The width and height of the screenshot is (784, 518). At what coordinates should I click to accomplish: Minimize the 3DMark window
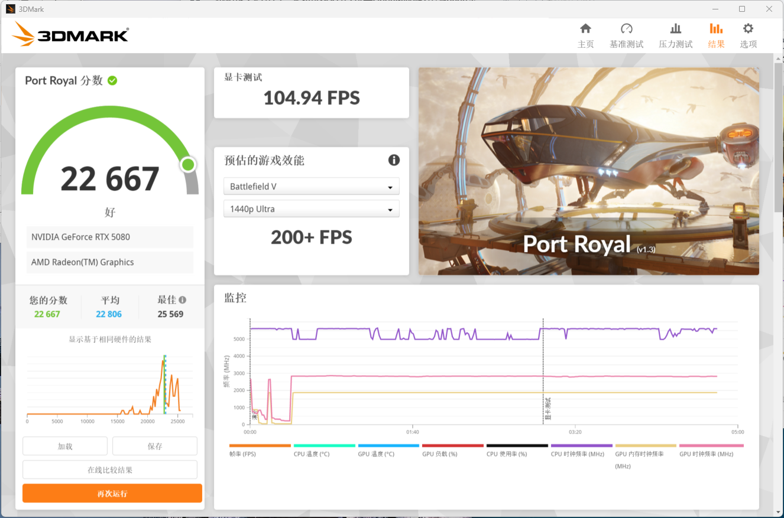tap(715, 9)
